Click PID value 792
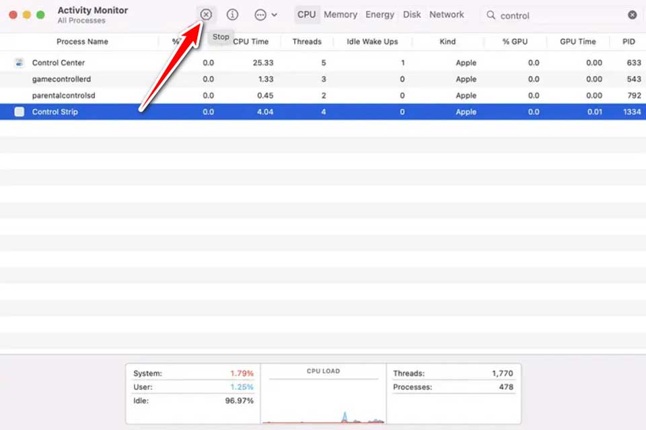This screenshot has height=430, width=646. [x=634, y=95]
